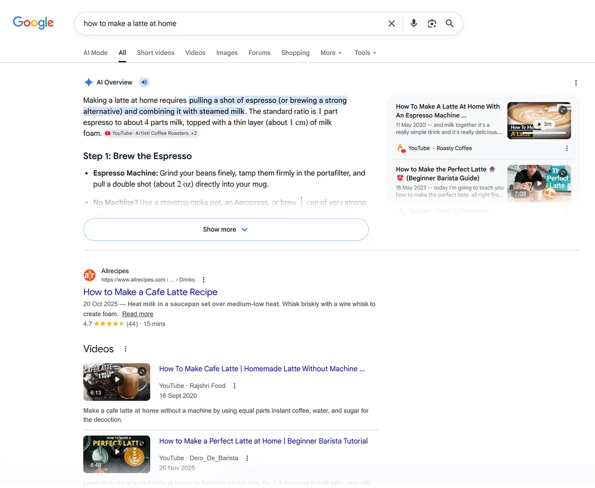Open How to Make a Cafe Latte Recipe
Viewport: 595px width, 488px height.
click(x=150, y=292)
